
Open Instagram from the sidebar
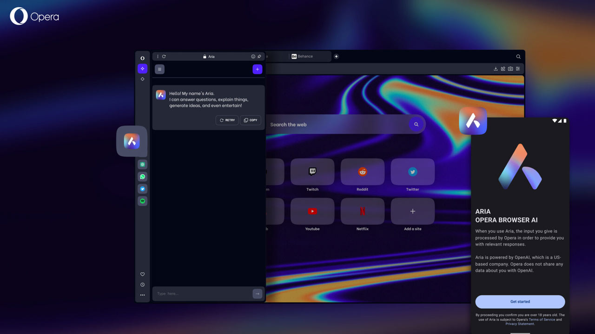coord(143,165)
